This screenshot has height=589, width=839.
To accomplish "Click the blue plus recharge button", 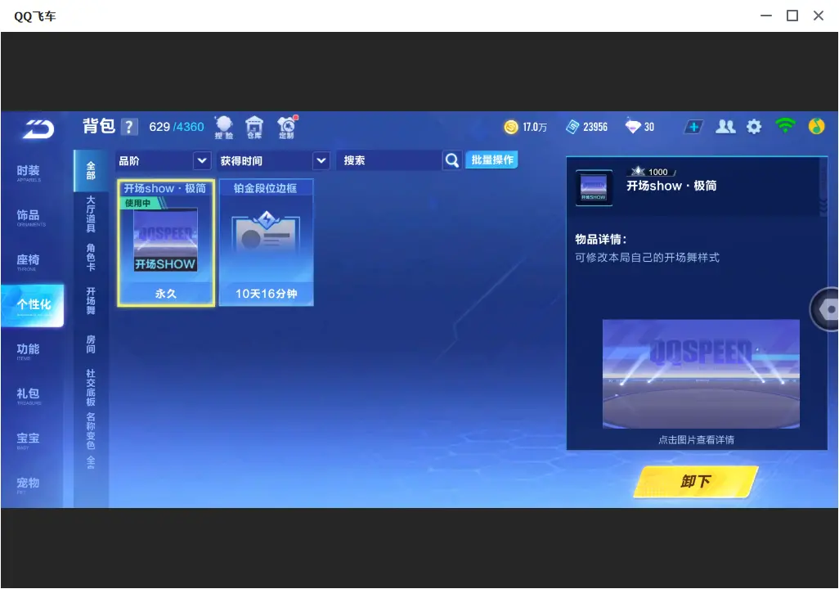I will (x=693, y=127).
